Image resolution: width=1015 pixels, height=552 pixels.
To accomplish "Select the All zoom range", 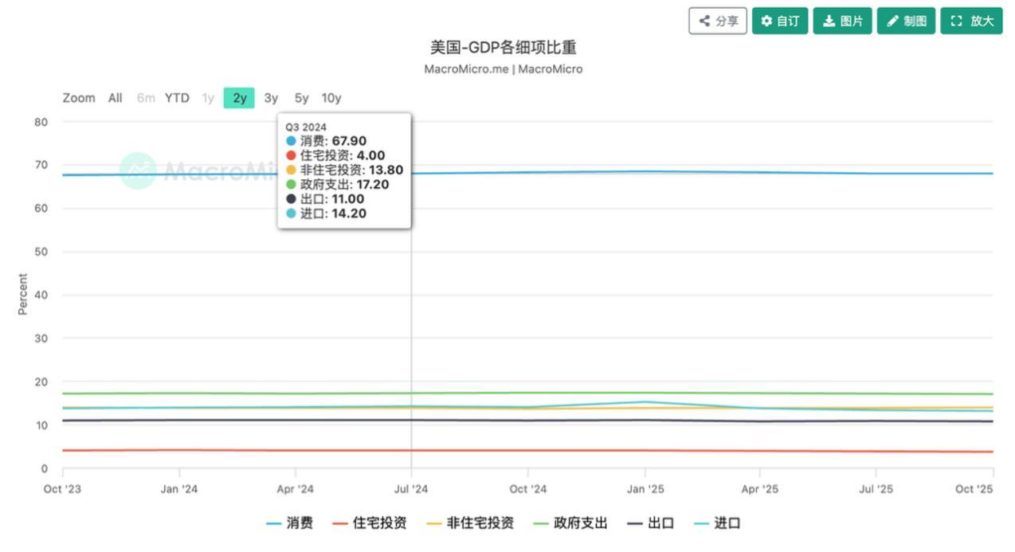I will 116,98.
